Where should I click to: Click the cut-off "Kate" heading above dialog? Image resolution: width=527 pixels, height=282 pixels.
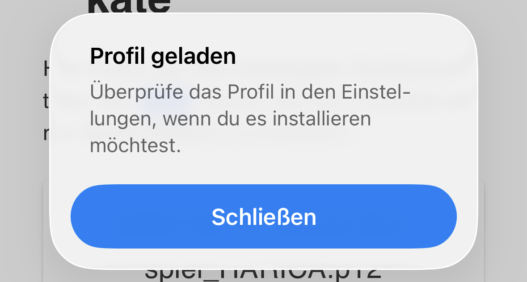(x=129, y=6)
